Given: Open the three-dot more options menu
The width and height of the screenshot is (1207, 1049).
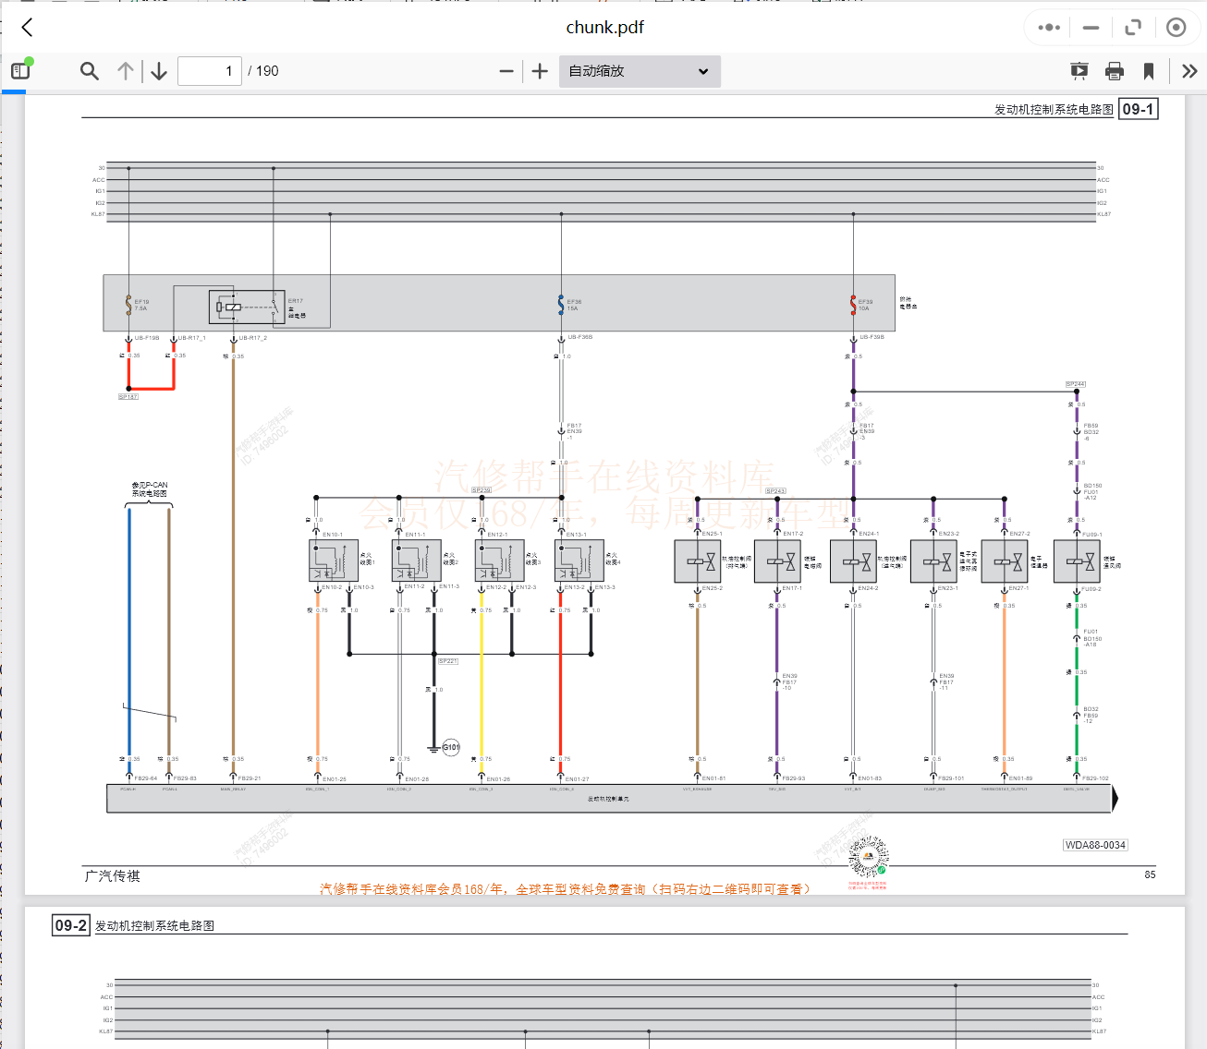Looking at the screenshot, I should point(1049,28).
